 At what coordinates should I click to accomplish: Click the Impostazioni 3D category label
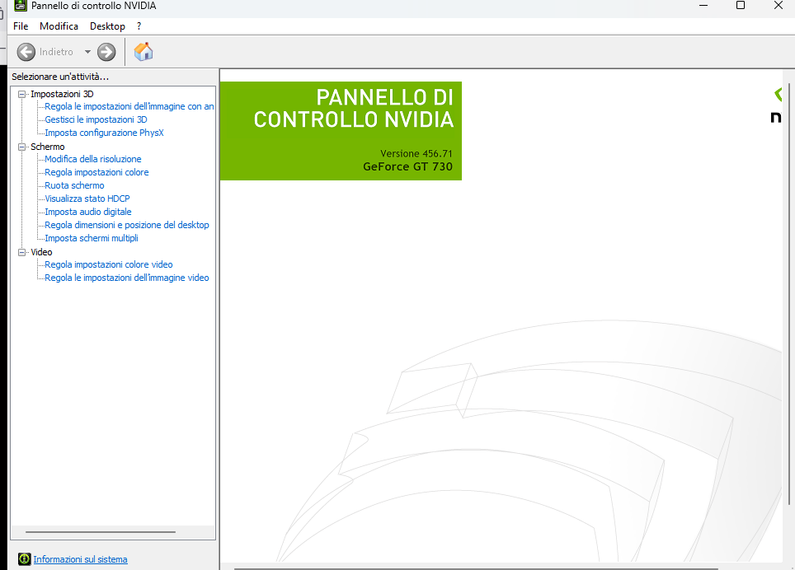point(62,94)
